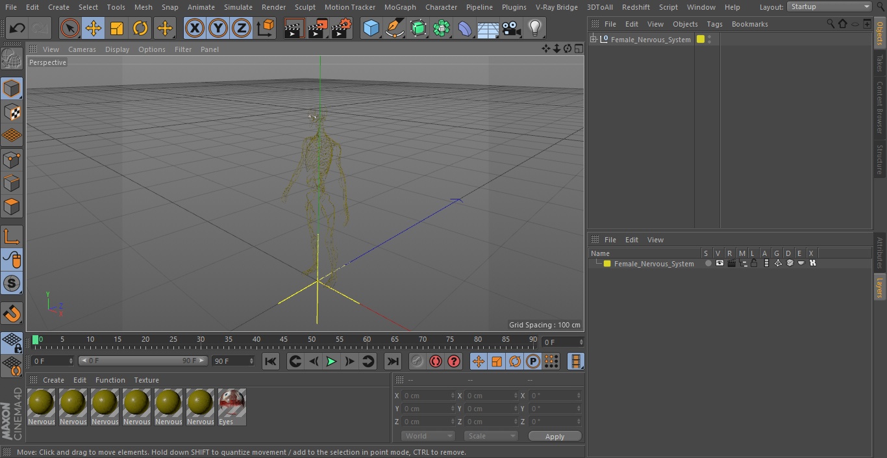Viewport: 887px width, 458px height.
Task: Click Record Active Objects key button
Action: [418, 361]
